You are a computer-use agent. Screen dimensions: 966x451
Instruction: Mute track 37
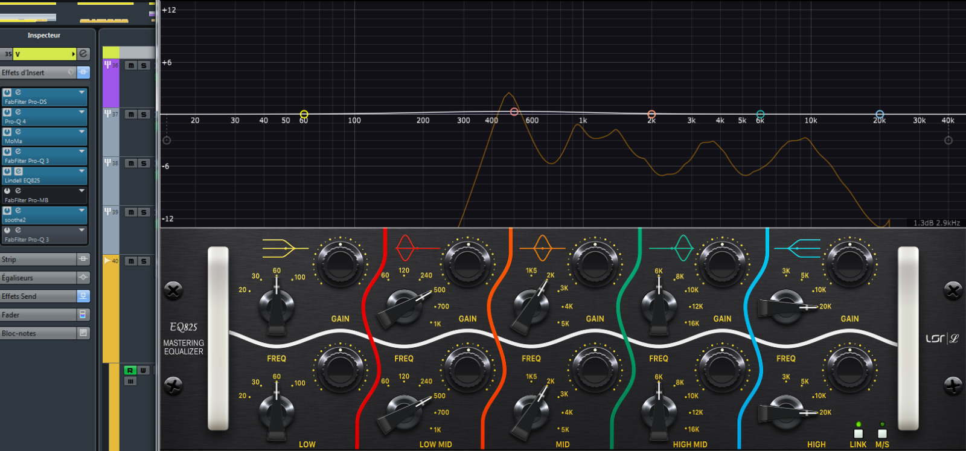click(131, 114)
